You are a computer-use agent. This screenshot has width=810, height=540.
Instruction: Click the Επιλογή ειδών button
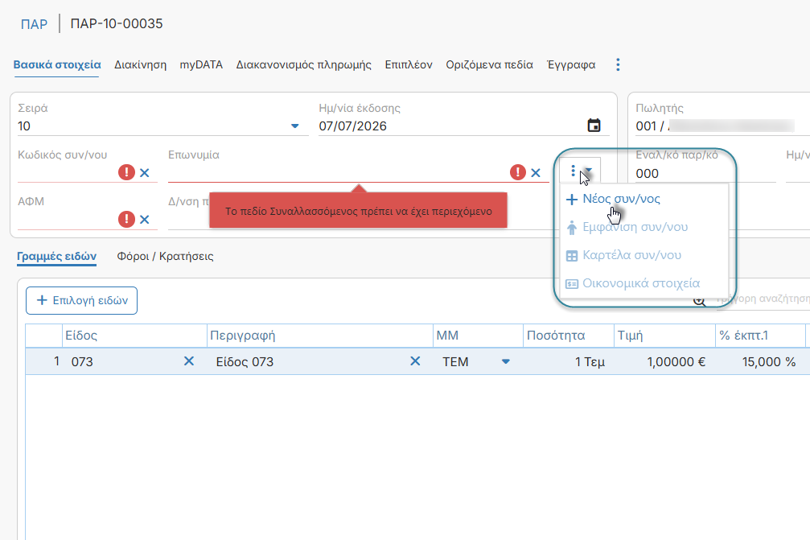(81, 301)
